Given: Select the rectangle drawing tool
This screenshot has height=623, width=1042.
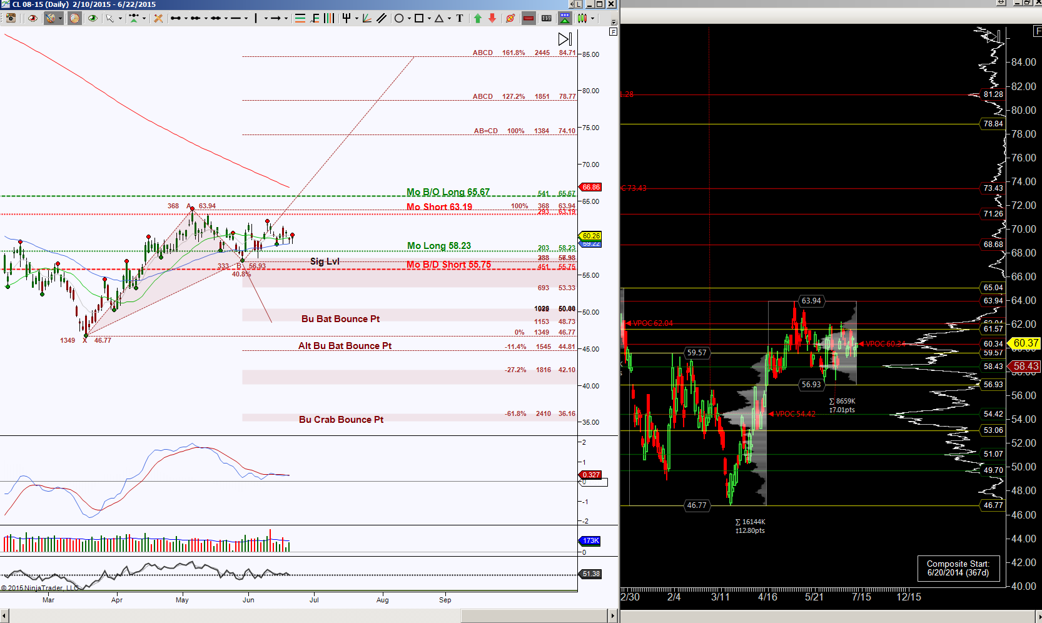Looking at the screenshot, I should pos(419,18).
